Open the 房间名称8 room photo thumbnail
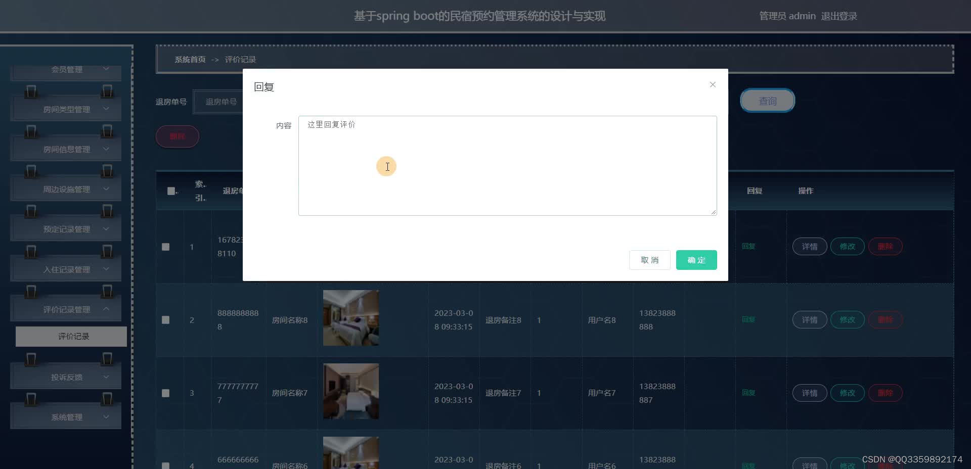971x469 pixels. click(351, 318)
